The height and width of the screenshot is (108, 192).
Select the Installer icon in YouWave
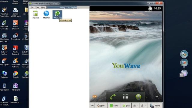pos(35,15)
